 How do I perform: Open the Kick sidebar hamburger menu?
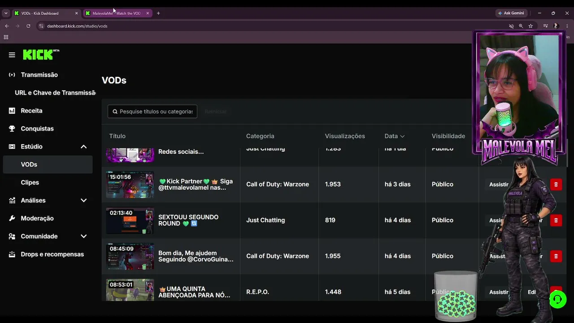tap(12, 55)
